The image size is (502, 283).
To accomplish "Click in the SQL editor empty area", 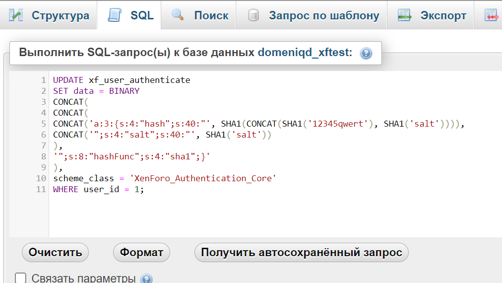I will [x=275, y=215].
